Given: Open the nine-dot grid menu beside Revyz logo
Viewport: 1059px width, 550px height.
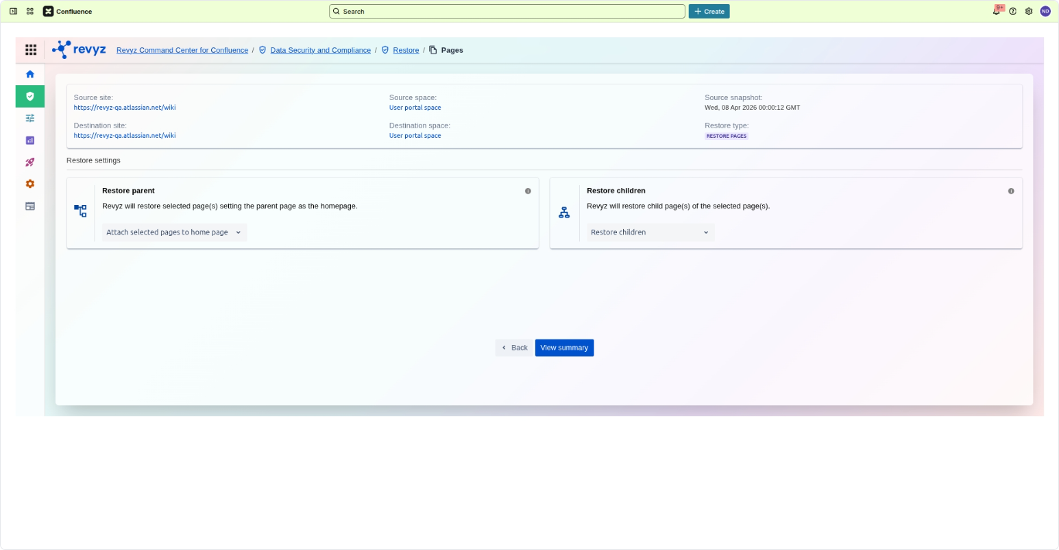Looking at the screenshot, I should point(31,50).
